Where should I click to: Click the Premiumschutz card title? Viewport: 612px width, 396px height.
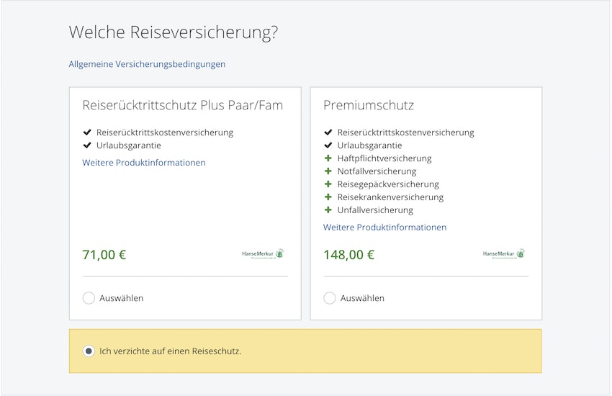369,105
